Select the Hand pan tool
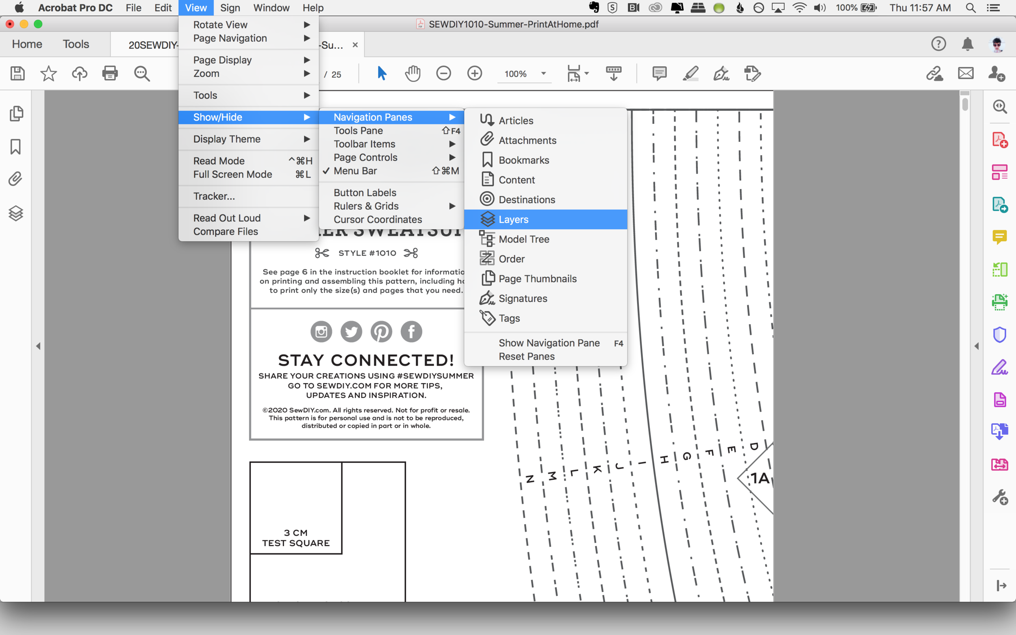The height and width of the screenshot is (635, 1016). (412, 74)
